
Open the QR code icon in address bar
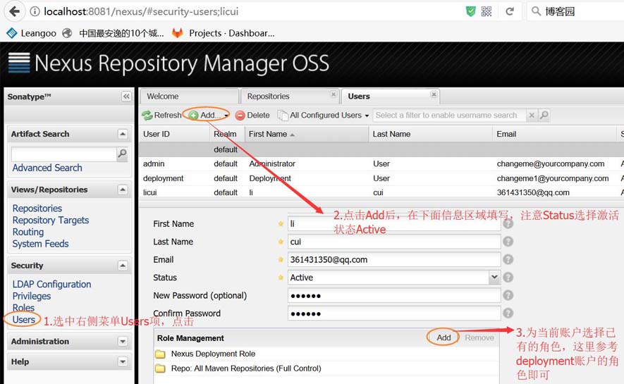(x=487, y=11)
